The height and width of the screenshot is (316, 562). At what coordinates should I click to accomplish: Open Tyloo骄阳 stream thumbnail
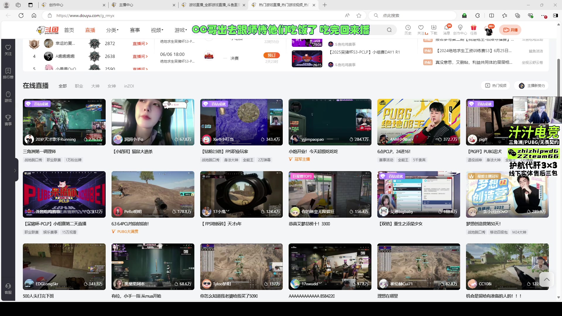(241, 267)
